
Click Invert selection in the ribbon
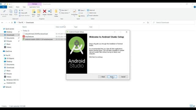[92, 16]
